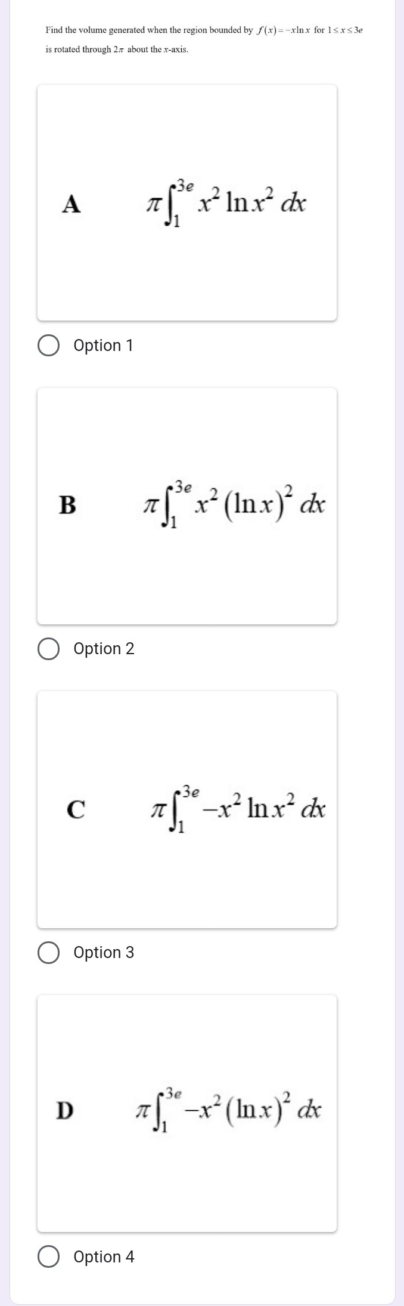The width and height of the screenshot is (404, 1306).
Task: Choose the Option 3 radio button
Action: pos(48,953)
